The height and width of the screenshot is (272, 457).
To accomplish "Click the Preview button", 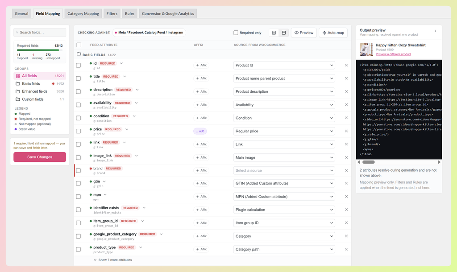I will (303, 33).
